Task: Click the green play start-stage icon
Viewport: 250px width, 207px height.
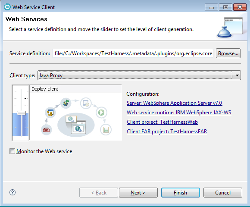Action: (x=101, y=113)
